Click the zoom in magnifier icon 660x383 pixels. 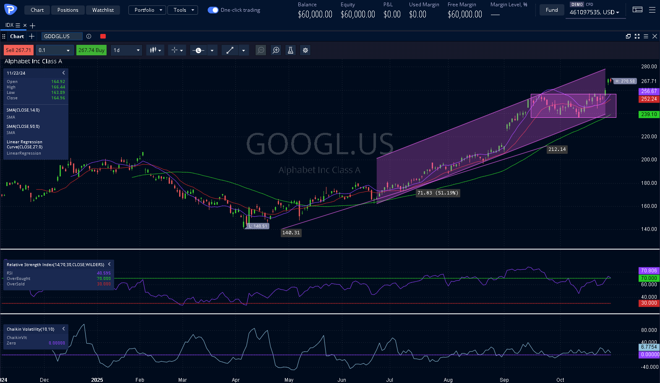pyautogui.click(x=276, y=50)
